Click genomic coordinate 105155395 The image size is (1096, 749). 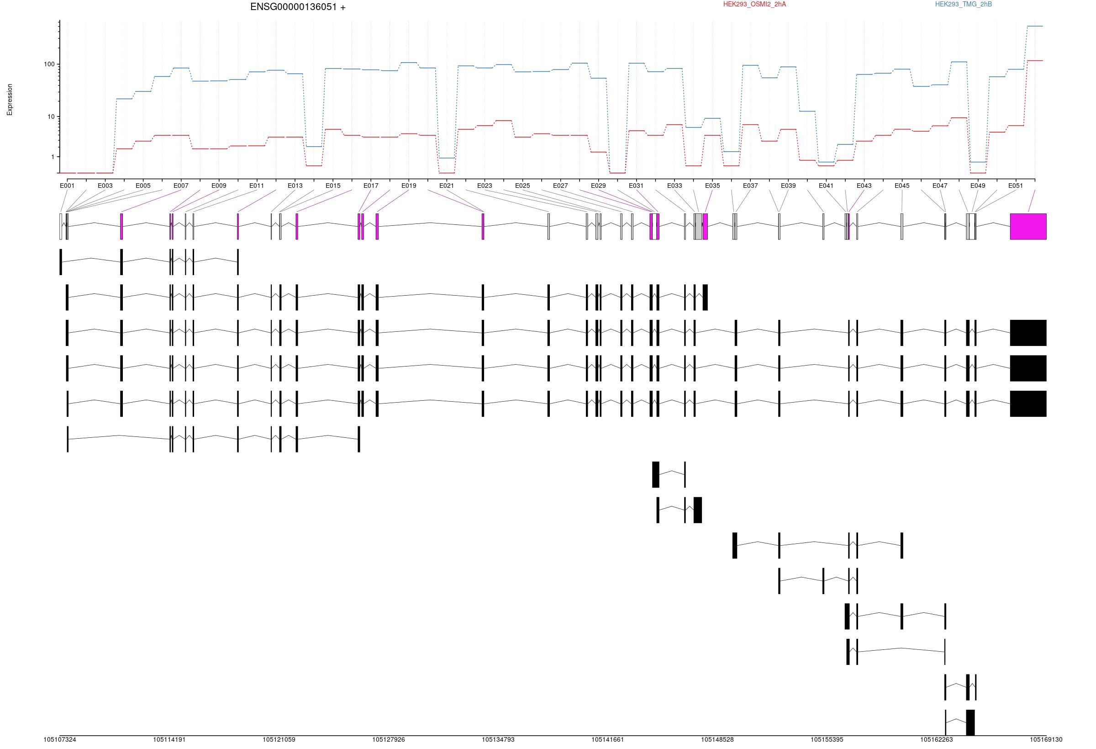827,739
